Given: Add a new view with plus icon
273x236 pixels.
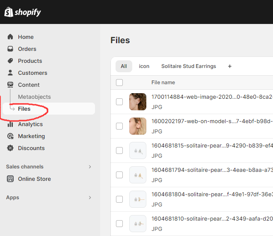Looking at the screenshot, I should [x=230, y=66].
